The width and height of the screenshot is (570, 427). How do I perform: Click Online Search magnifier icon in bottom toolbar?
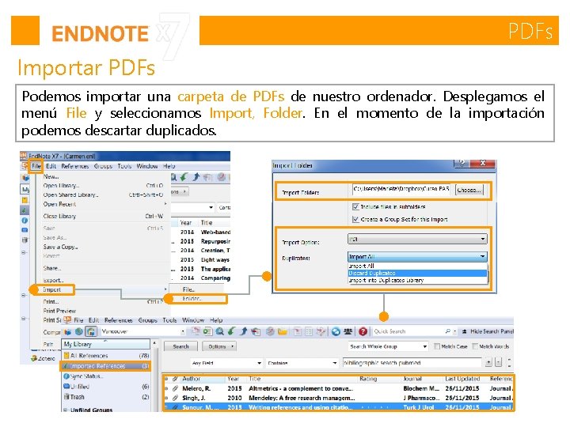(x=220, y=331)
